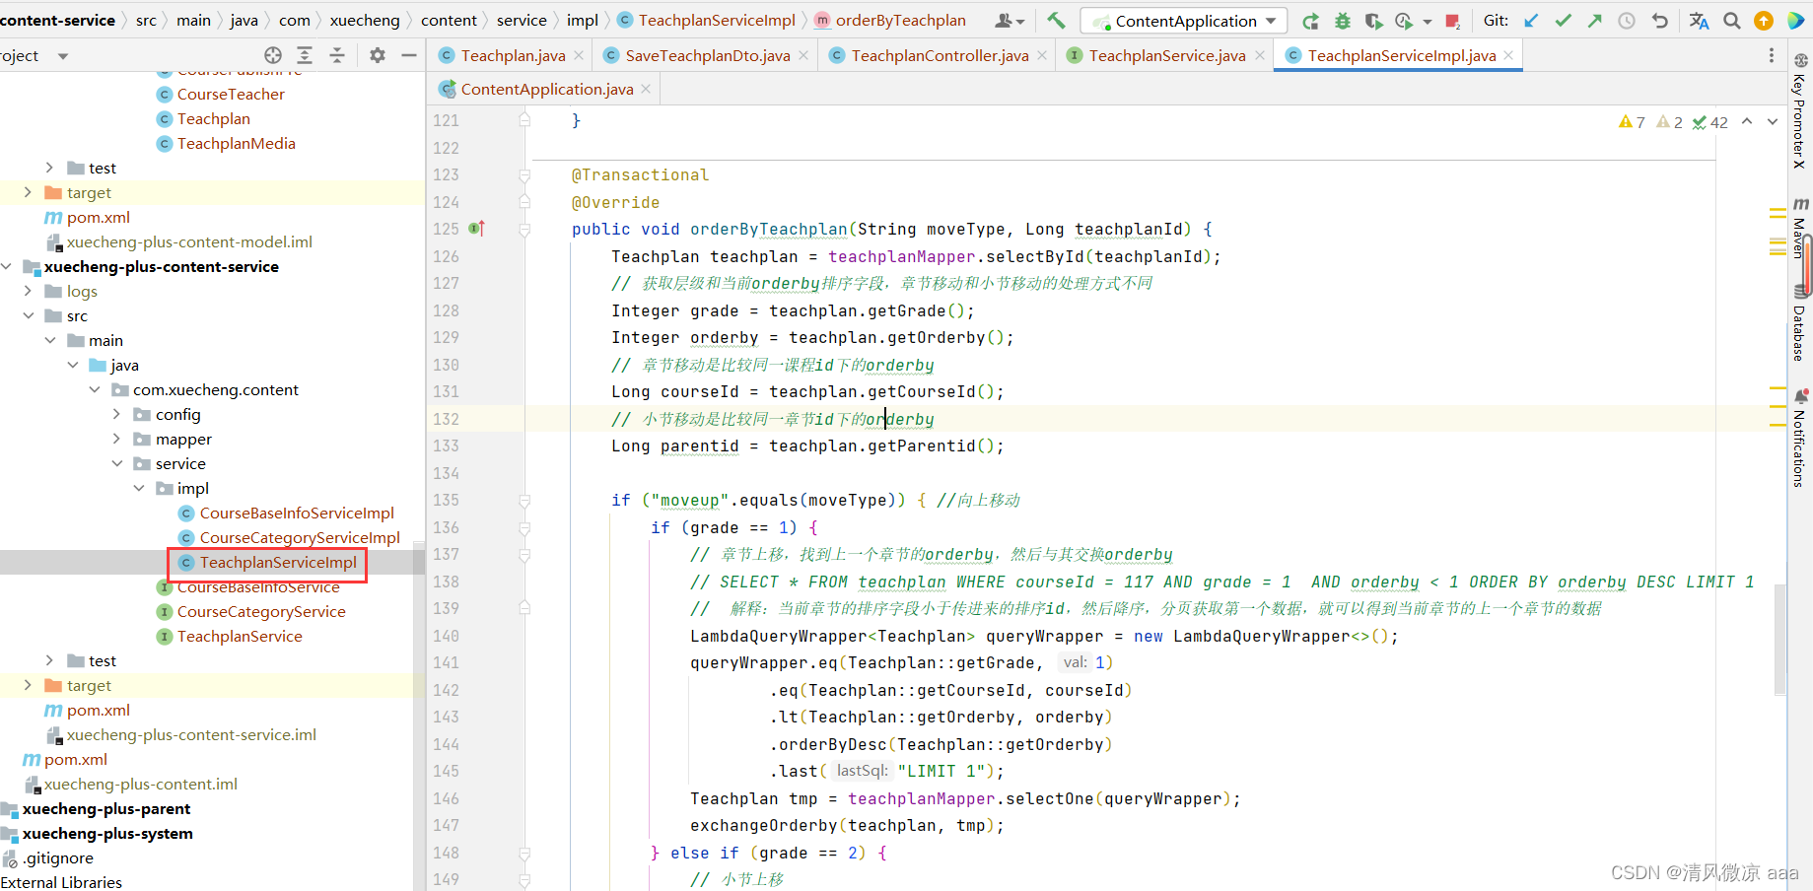
Task: Rollback changes with the undo arrow icon
Action: (x=1660, y=21)
